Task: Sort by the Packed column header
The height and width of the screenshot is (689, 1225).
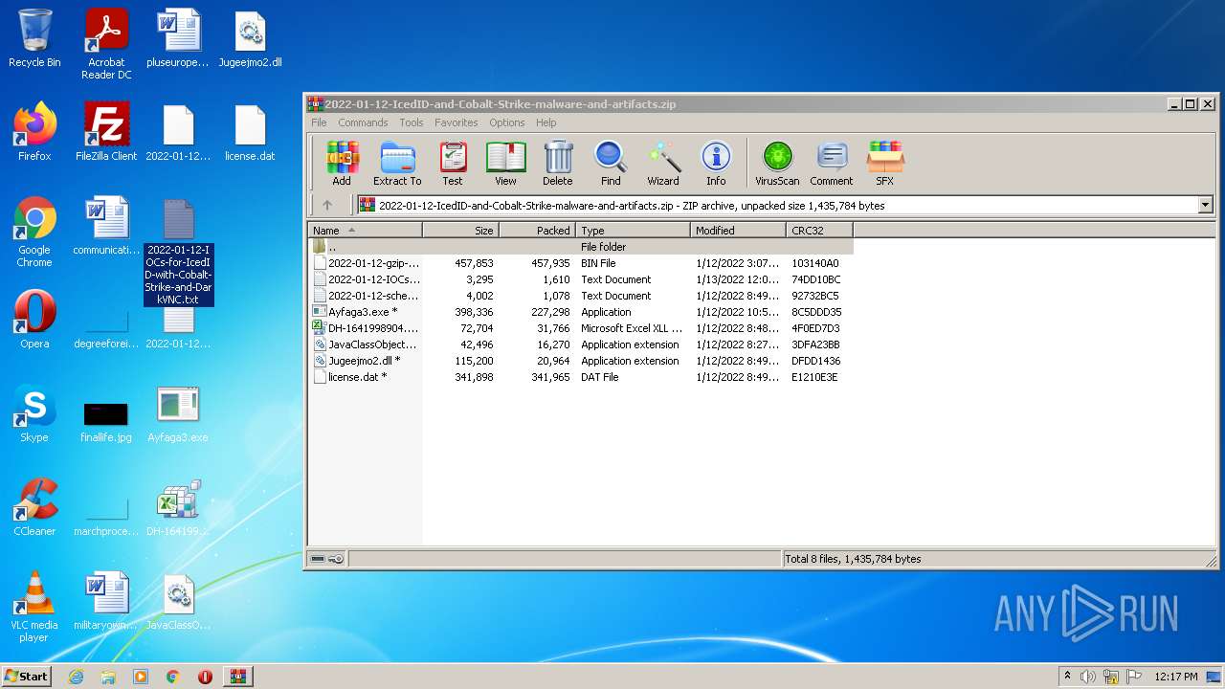Action: click(x=538, y=231)
